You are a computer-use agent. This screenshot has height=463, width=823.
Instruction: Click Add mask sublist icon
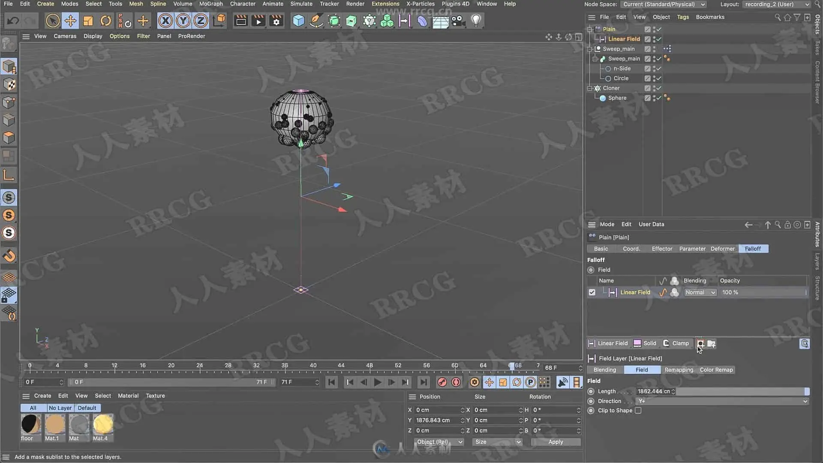click(x=700, y=343)
